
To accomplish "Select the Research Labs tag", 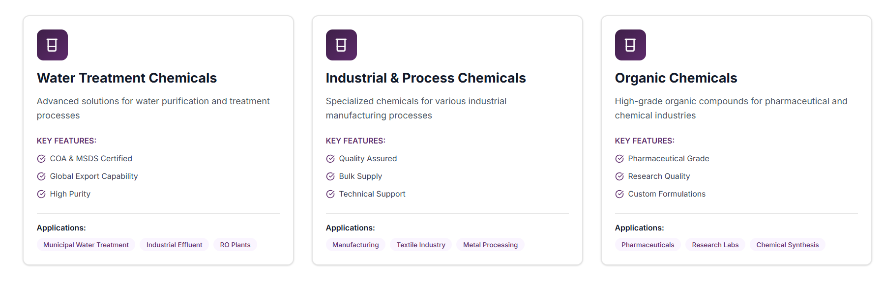I will click(715, 245).
